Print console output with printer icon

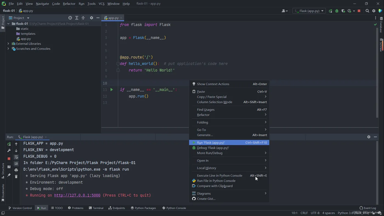16,170
